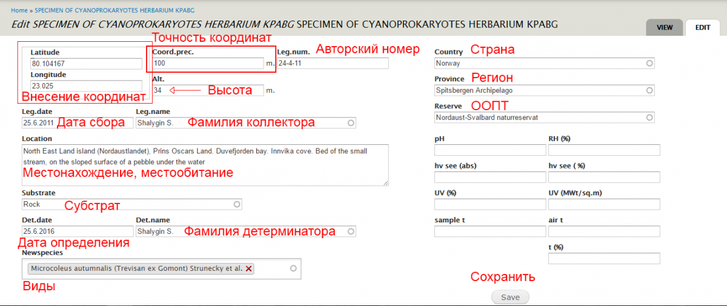Click into the Latitude input field
This screenshot has width=727, height=306.
85,64
